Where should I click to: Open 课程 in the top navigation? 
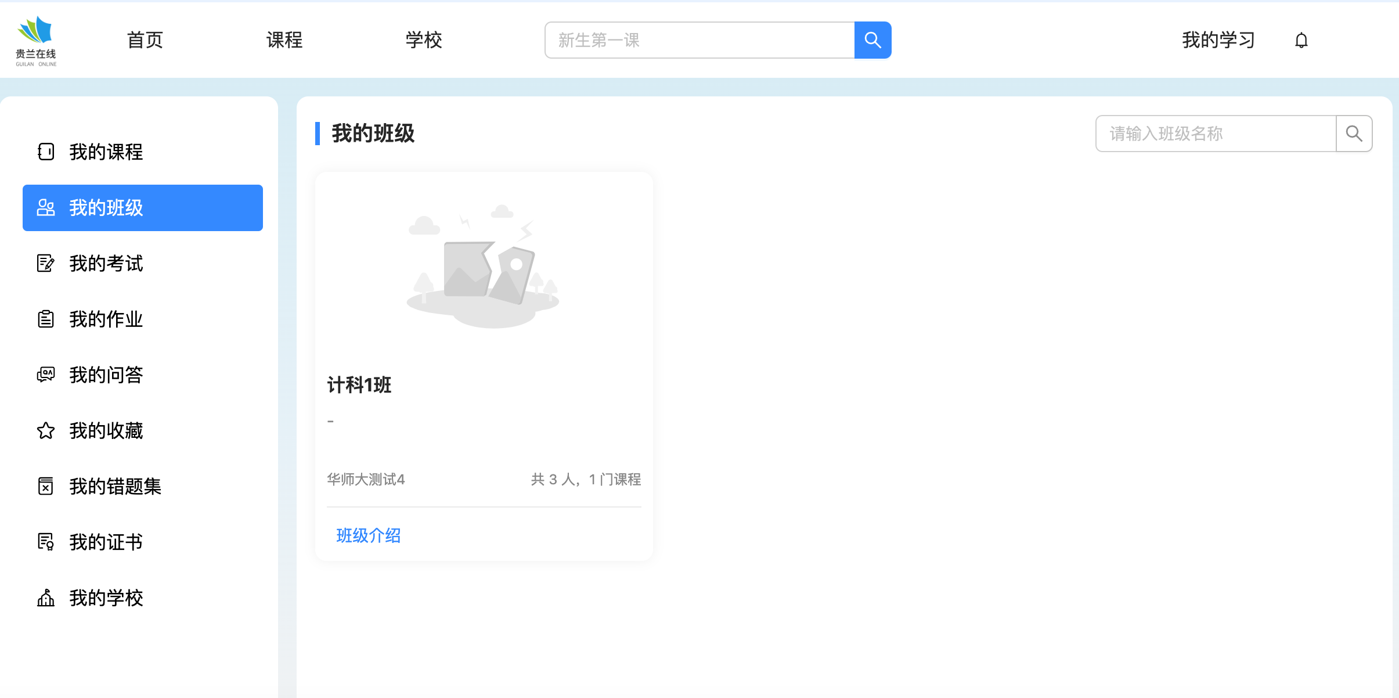pyautogui.click(x=284, y=40)
